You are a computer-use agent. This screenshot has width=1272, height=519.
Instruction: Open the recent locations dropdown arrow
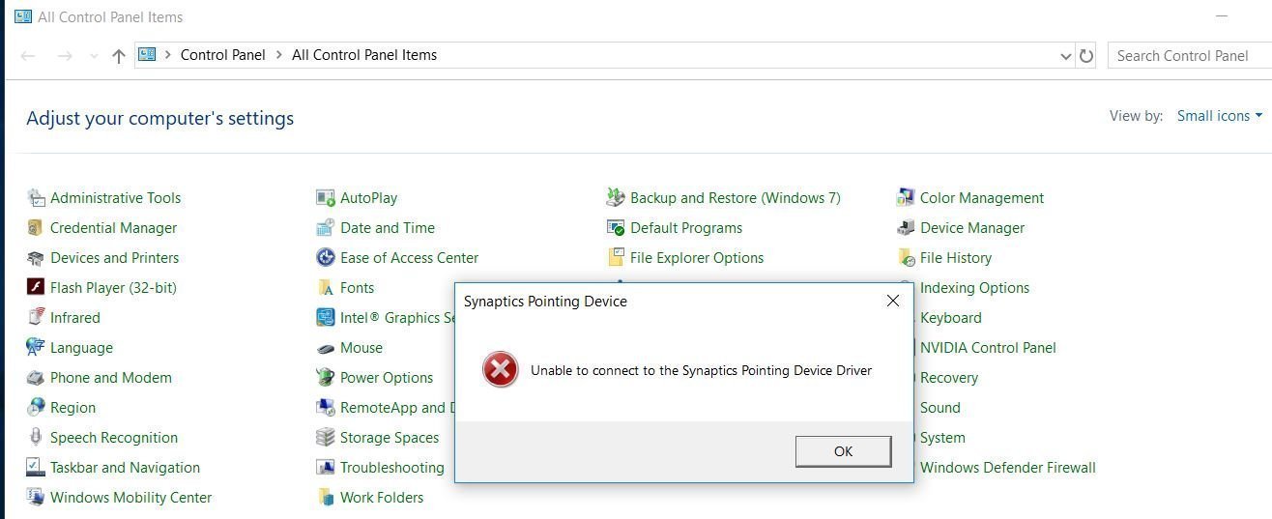pyautogui.click(x=94, y=56)
